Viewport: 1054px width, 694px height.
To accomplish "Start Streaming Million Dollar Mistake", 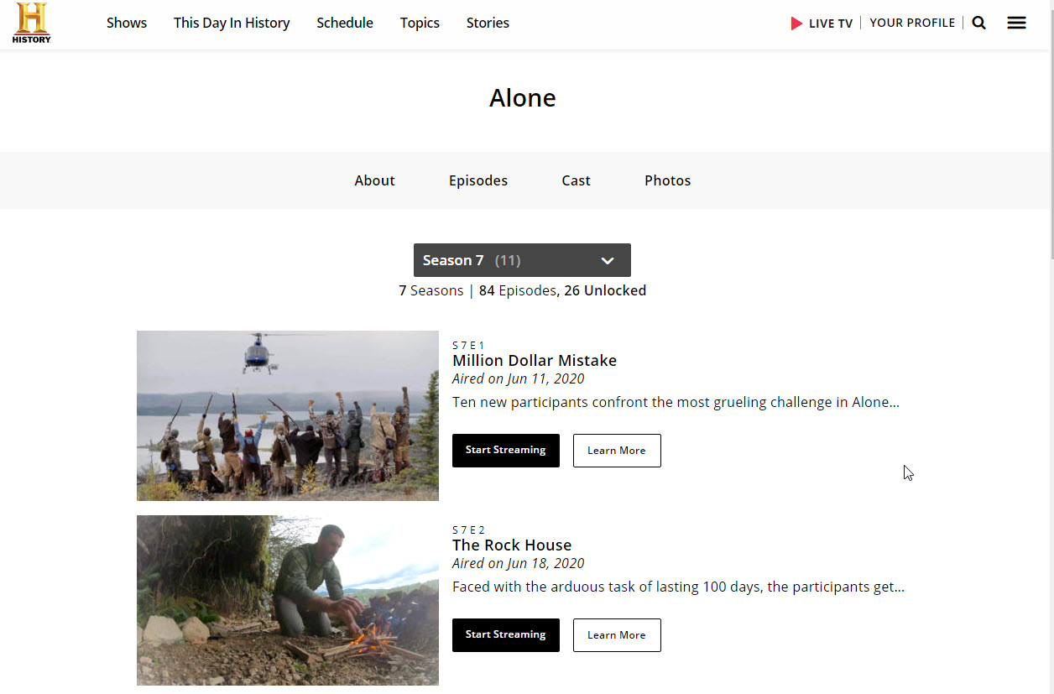I will tap(506, 451).
